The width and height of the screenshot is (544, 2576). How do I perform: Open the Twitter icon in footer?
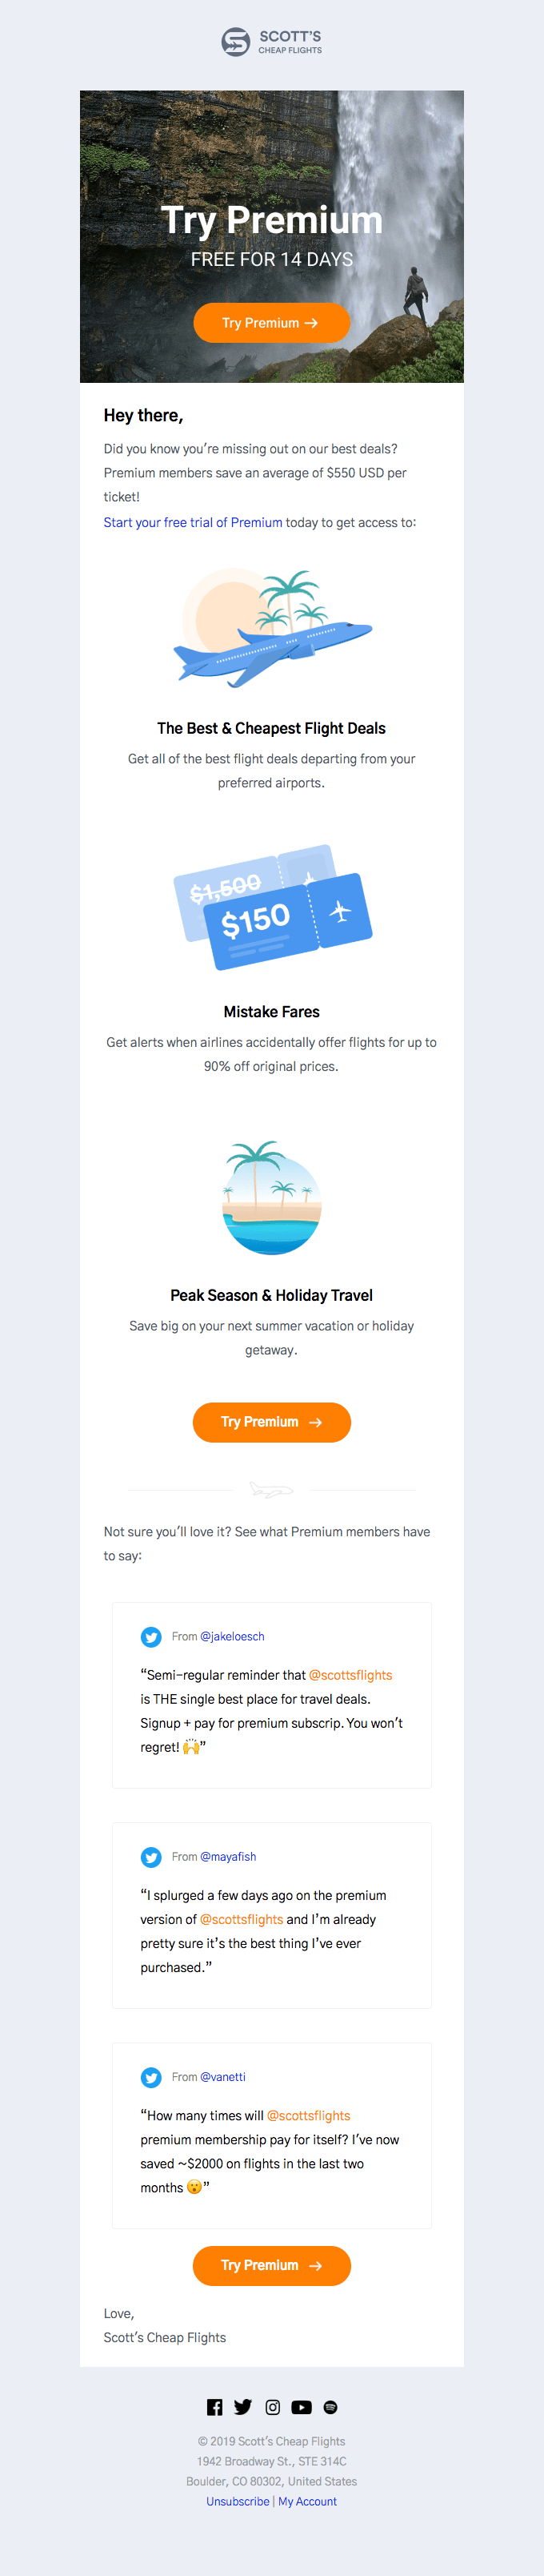(x=242, y=2407)
